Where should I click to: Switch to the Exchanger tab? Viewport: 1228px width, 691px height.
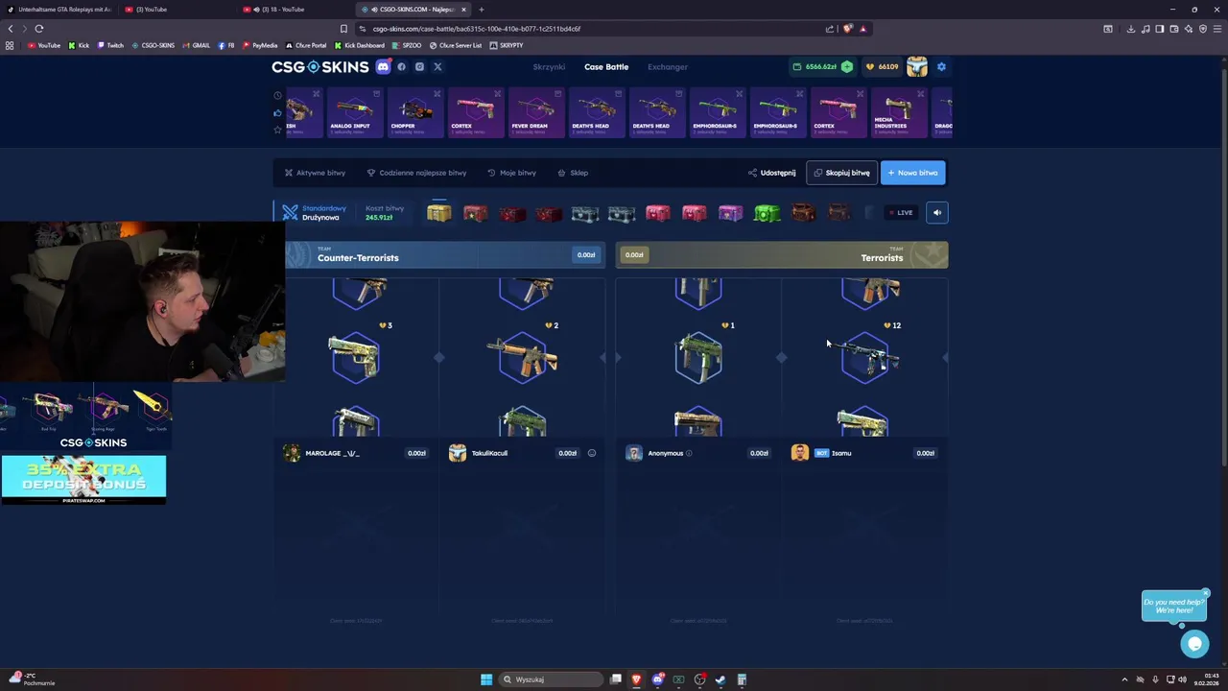click(668, 66)
